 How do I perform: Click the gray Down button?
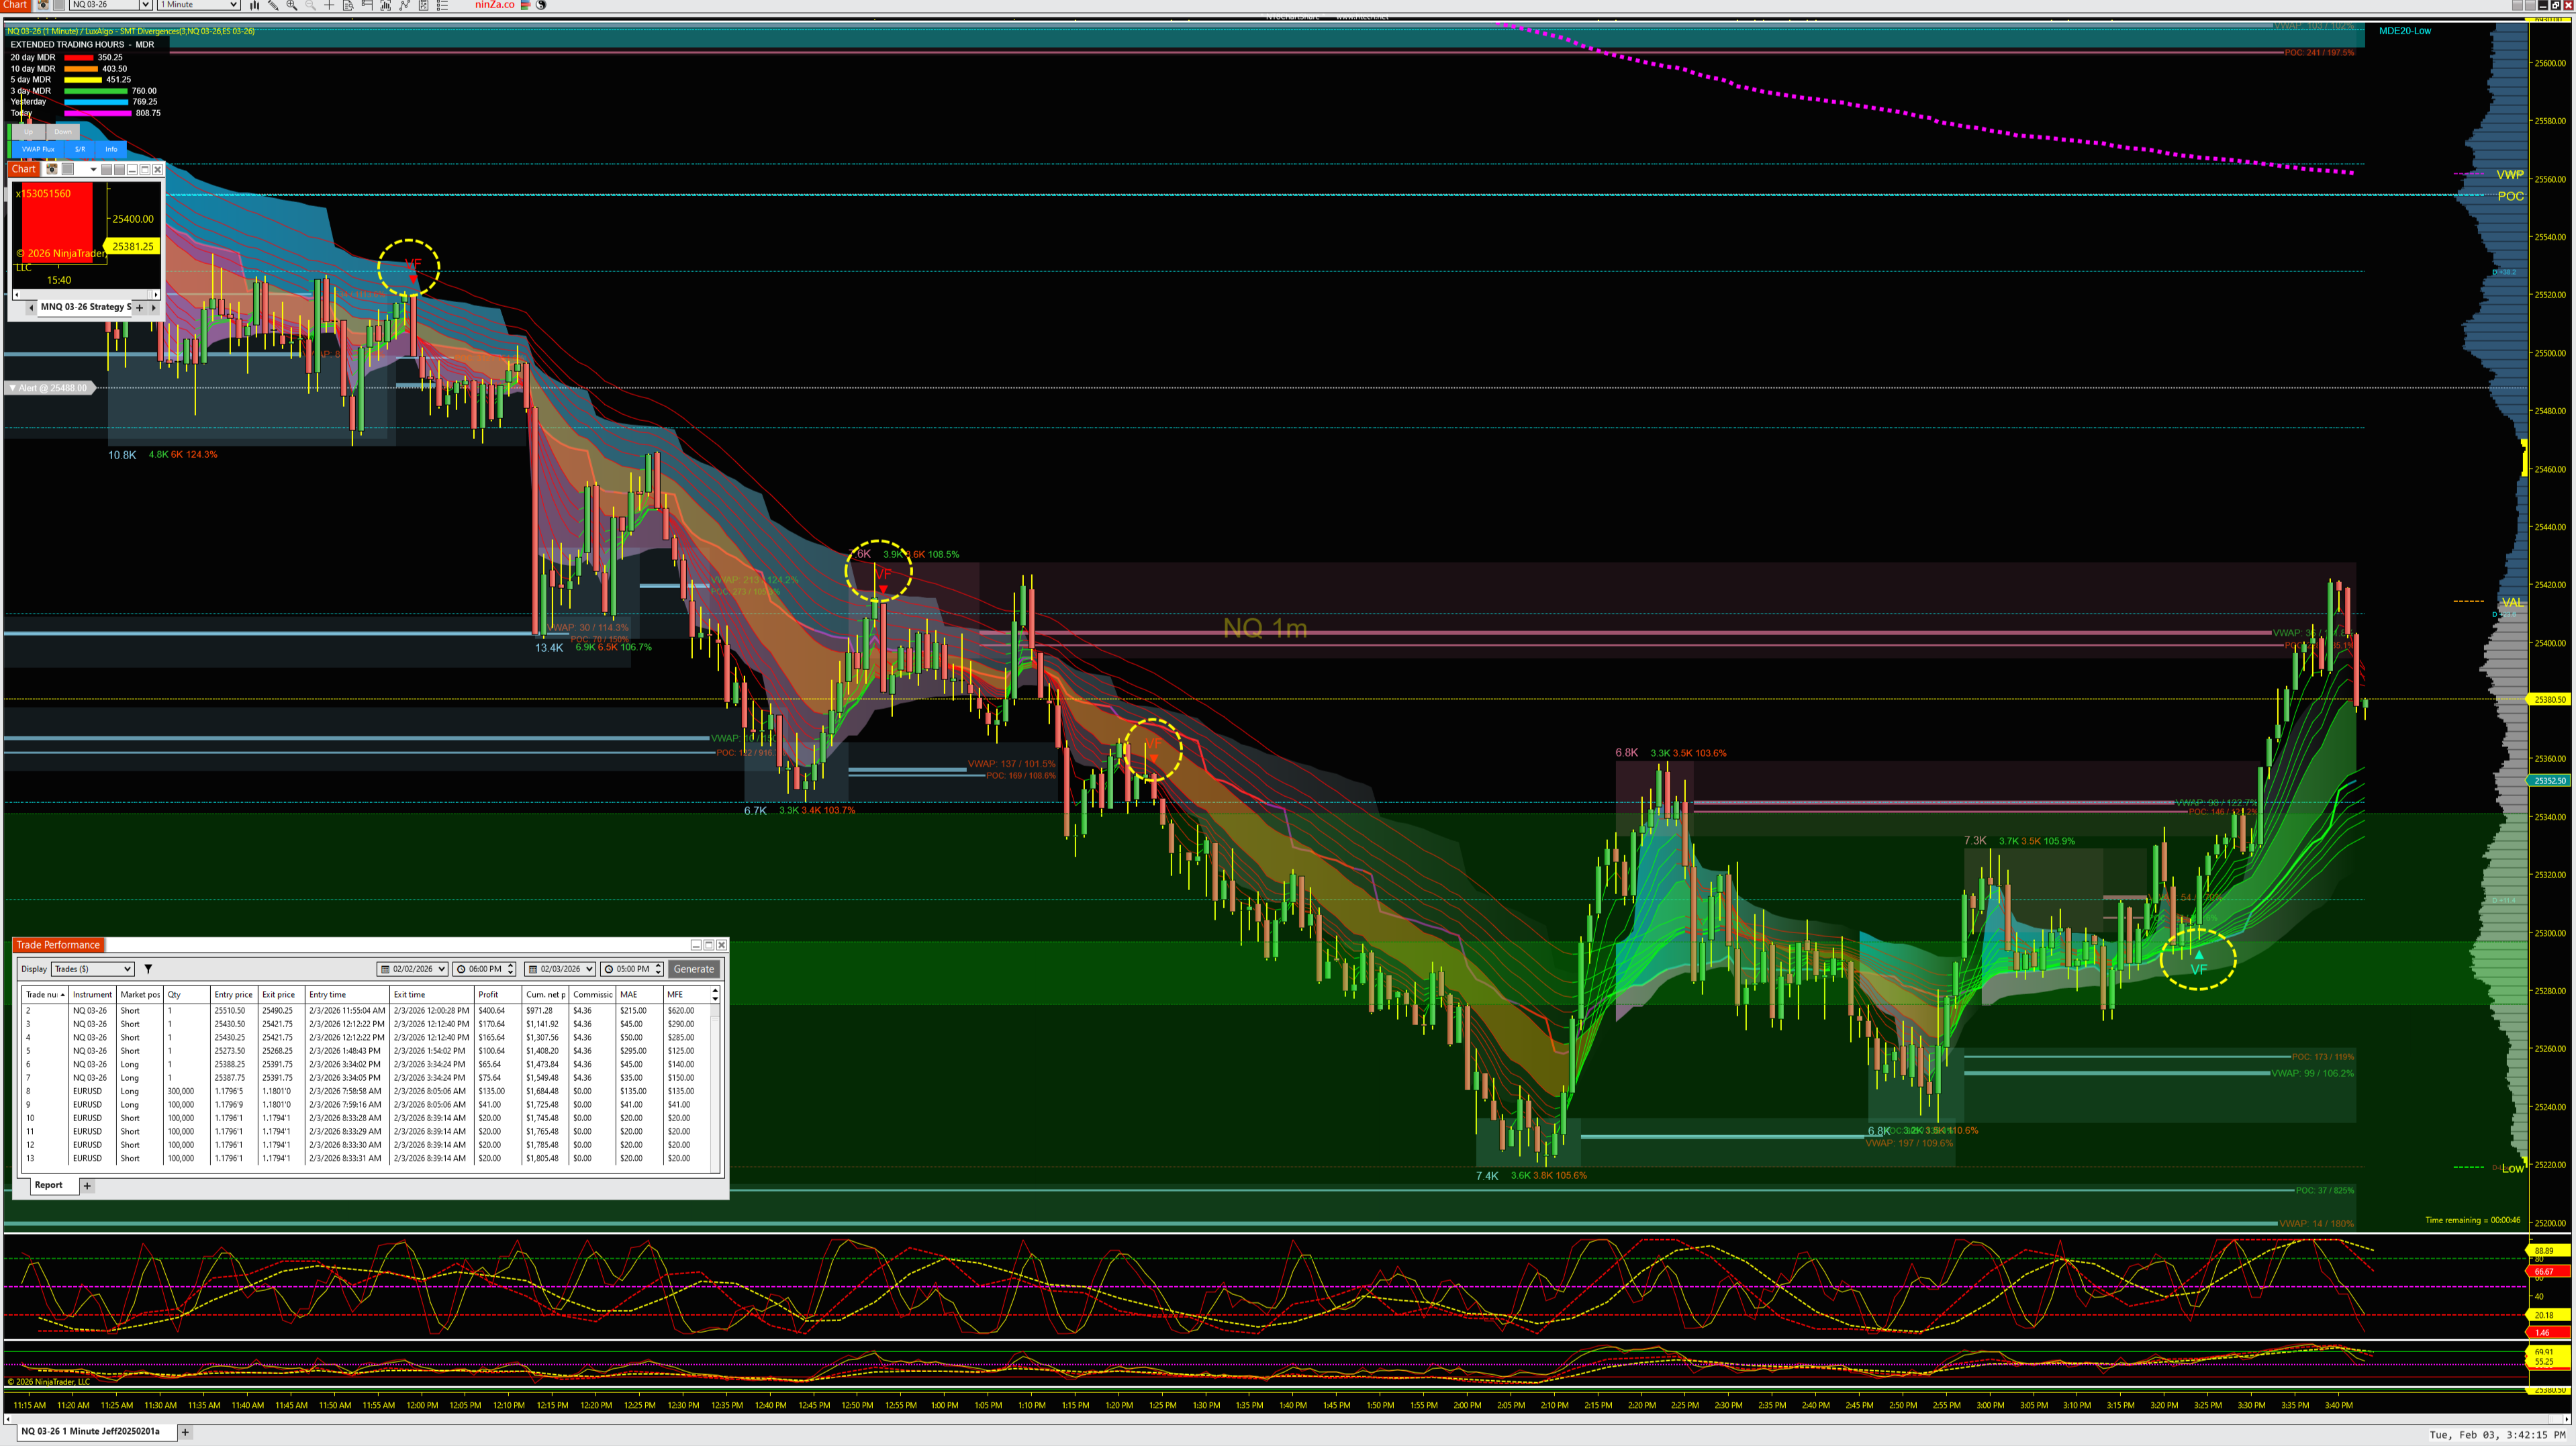coord(63,132)
